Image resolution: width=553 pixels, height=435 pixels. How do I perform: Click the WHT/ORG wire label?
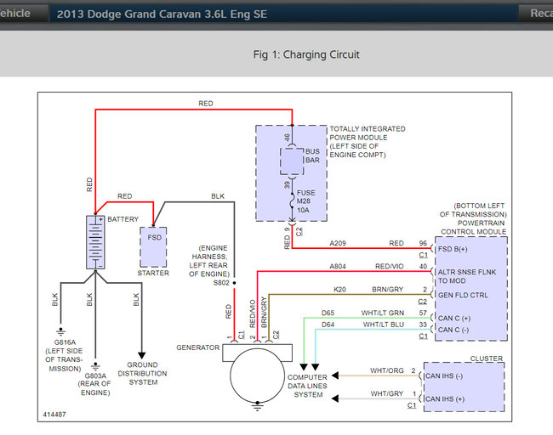(x=387, y=371)
